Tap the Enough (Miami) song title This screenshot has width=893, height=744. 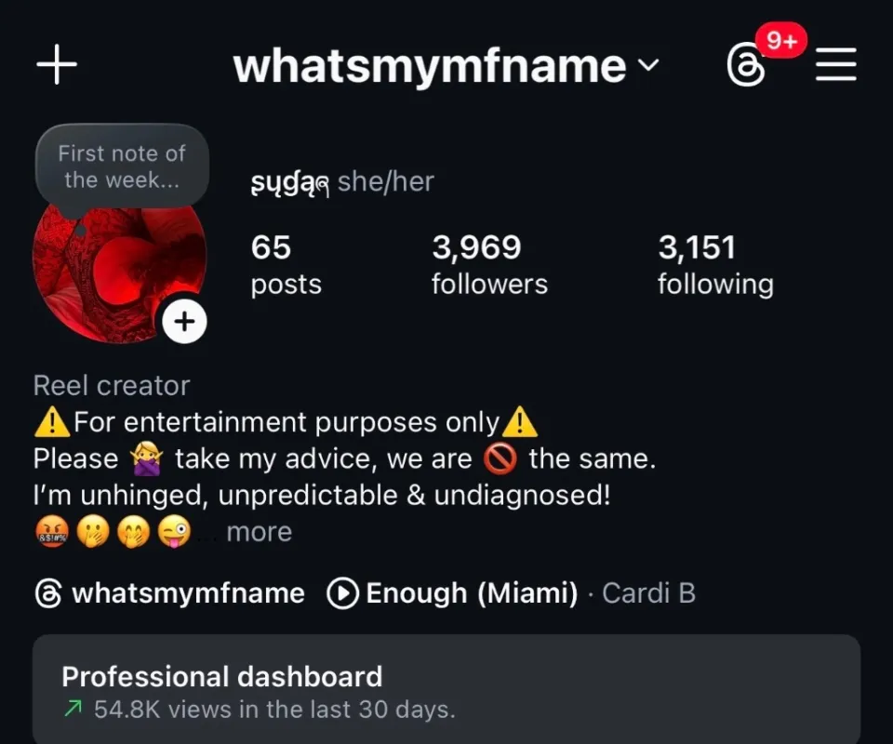click(x=472, y=593)
